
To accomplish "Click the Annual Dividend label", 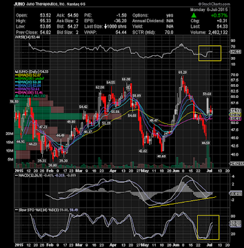I will [148, 21].
